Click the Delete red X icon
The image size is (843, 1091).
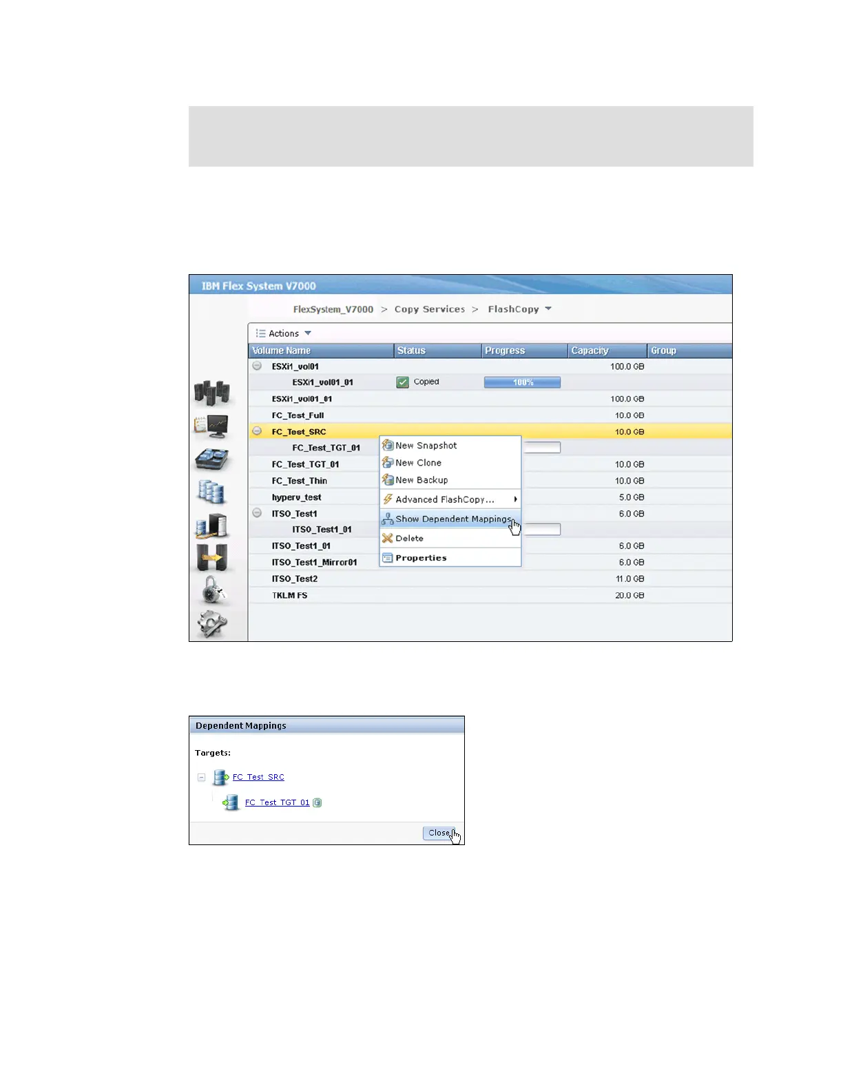(x=388, y=539)
